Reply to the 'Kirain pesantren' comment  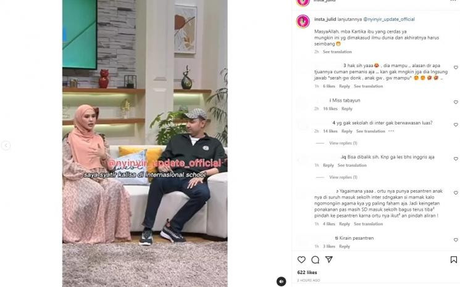pyautogui.click(x=345, y=246)
